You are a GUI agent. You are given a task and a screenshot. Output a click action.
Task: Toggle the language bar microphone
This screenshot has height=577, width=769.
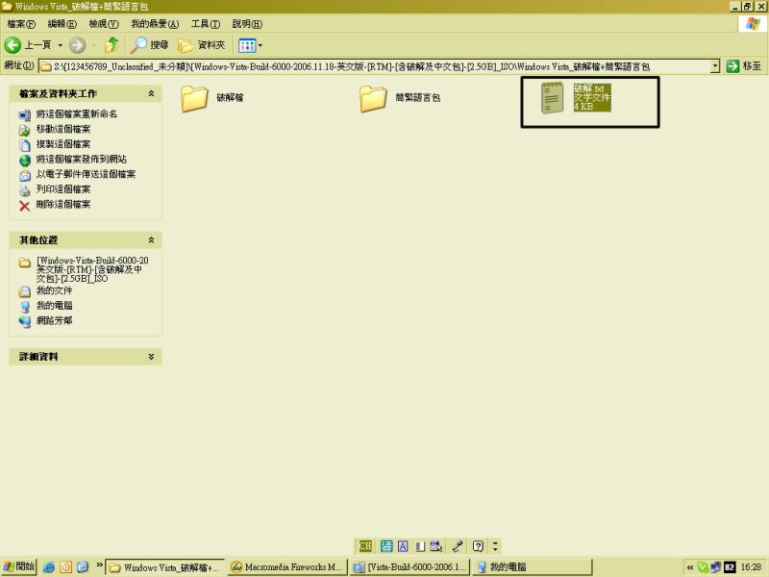458,546
